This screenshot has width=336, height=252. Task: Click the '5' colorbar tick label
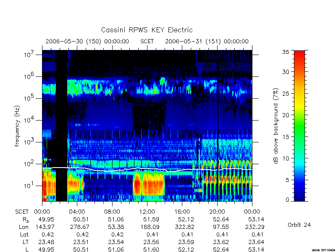tap(287, 180)
